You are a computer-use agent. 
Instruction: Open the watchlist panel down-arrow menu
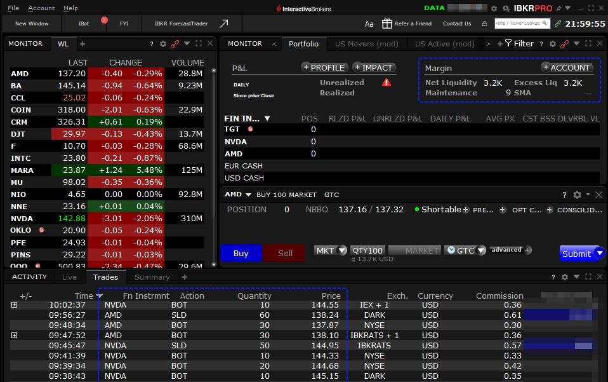[x=187, y=43]
